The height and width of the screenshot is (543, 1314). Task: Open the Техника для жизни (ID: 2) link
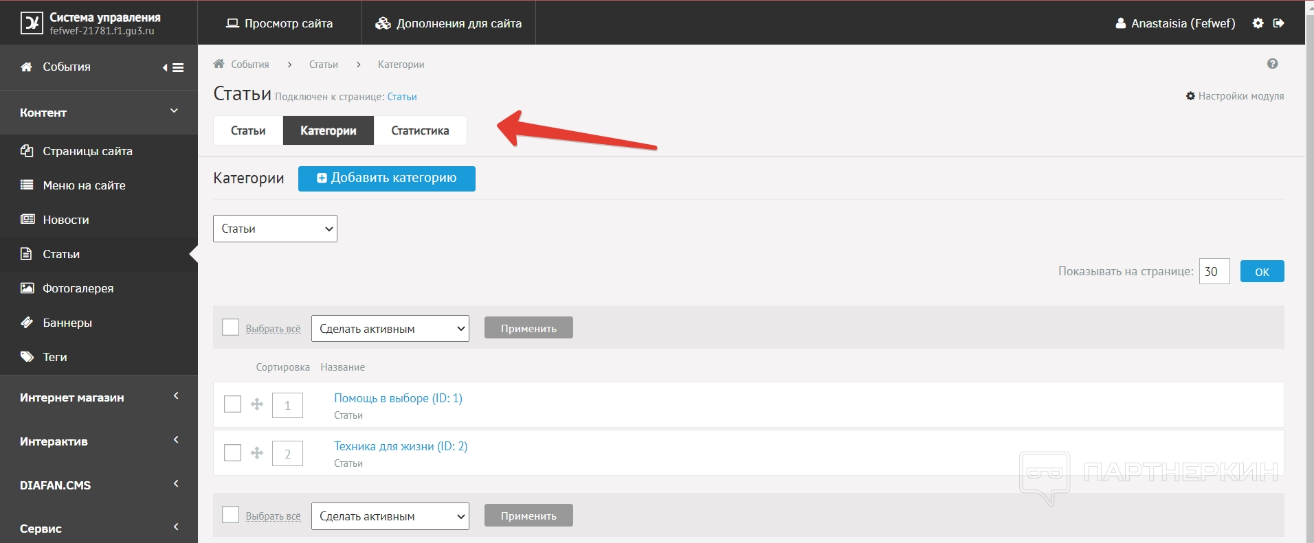point(401,446)
